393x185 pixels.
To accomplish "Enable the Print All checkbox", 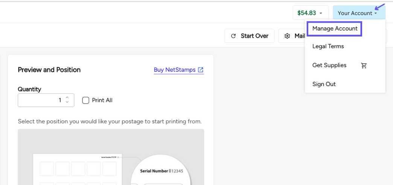I will pyautogui.click(x=86, y=100).
